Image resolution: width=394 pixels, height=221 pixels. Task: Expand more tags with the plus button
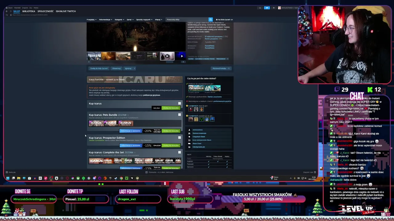coord(228,59)
